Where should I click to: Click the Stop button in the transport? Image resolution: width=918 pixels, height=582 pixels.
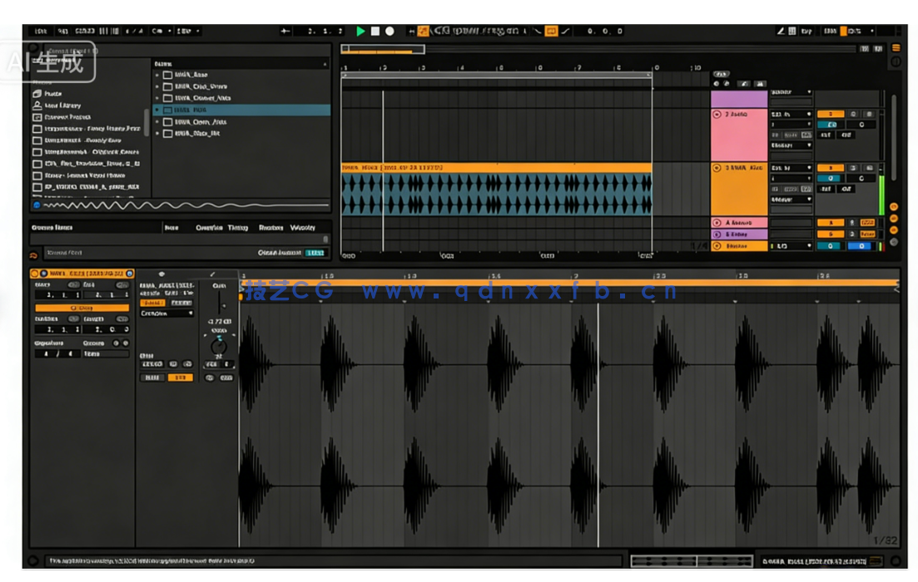click(376, 31)
